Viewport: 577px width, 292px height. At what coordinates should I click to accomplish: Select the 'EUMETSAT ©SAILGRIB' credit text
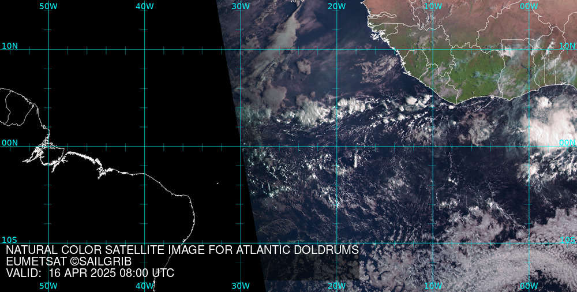click(69, 262)
